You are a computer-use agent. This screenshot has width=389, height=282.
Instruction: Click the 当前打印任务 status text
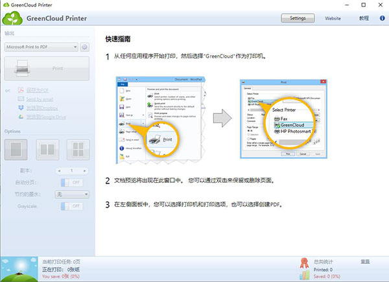pyautogui.click(x=62, y=262)
